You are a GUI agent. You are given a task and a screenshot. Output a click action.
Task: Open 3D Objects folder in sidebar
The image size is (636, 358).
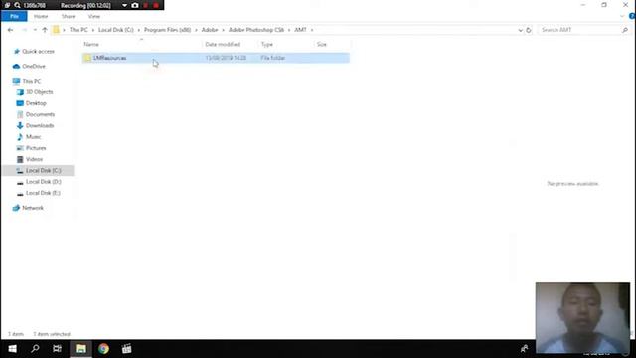coord(40,92)
